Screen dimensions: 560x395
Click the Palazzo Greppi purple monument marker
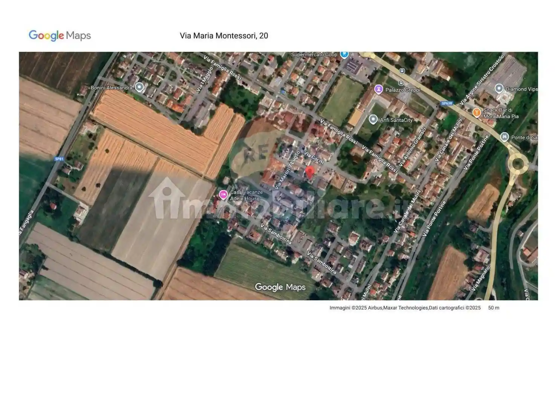pyautogui.click(x=378, y=89)
